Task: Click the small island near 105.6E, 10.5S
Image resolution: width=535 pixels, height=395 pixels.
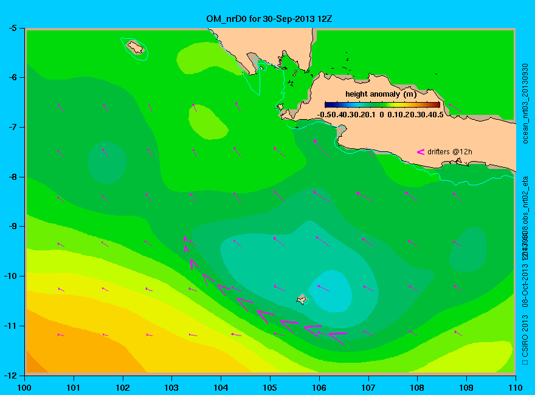Action: point(302,299)
